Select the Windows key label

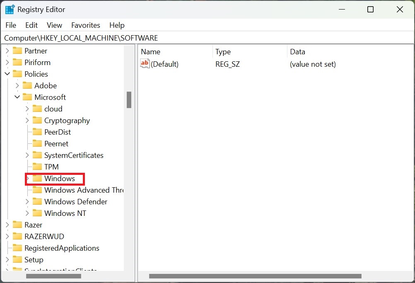pyautogui.click(x=60, y=179)
